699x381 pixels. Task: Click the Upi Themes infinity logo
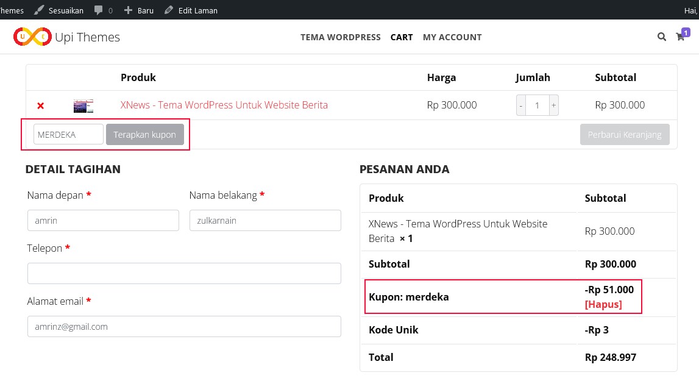(34, 37)
